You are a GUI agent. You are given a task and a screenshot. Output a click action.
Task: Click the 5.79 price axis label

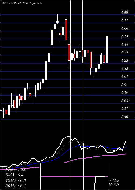click(125, 93)
